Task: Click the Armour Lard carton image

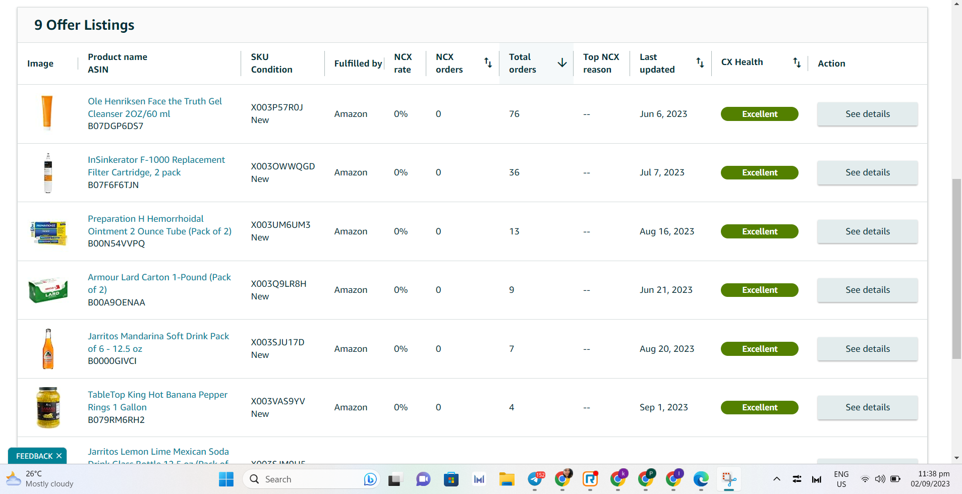Action: tap(48, 290)
